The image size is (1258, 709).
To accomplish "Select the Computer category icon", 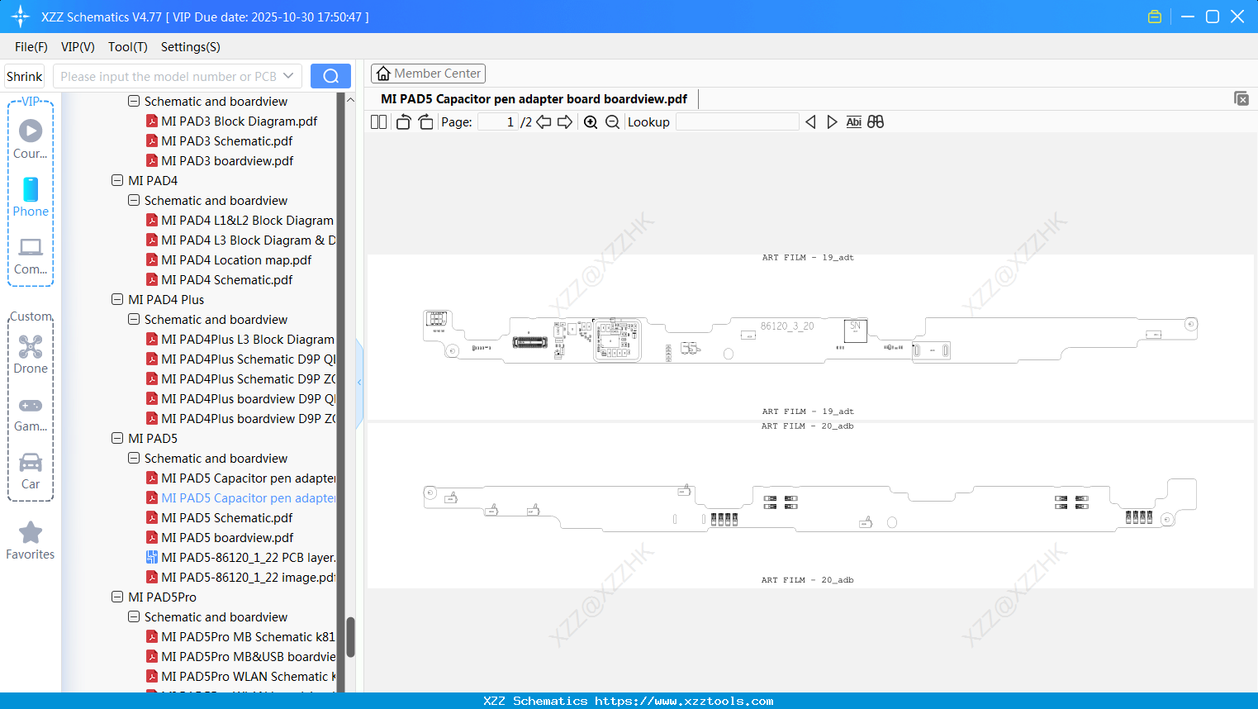I will click(31, 255).
